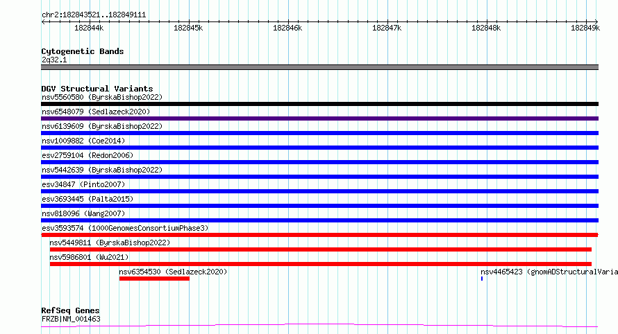This screenshot has width=618, height=334.
Task: Click the 182848k ruler tick label
Action: pos(486,28)
